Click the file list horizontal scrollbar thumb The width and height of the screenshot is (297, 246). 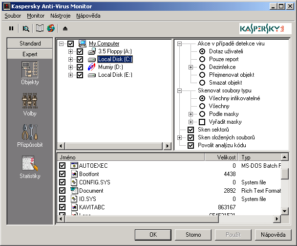[142, 219]
